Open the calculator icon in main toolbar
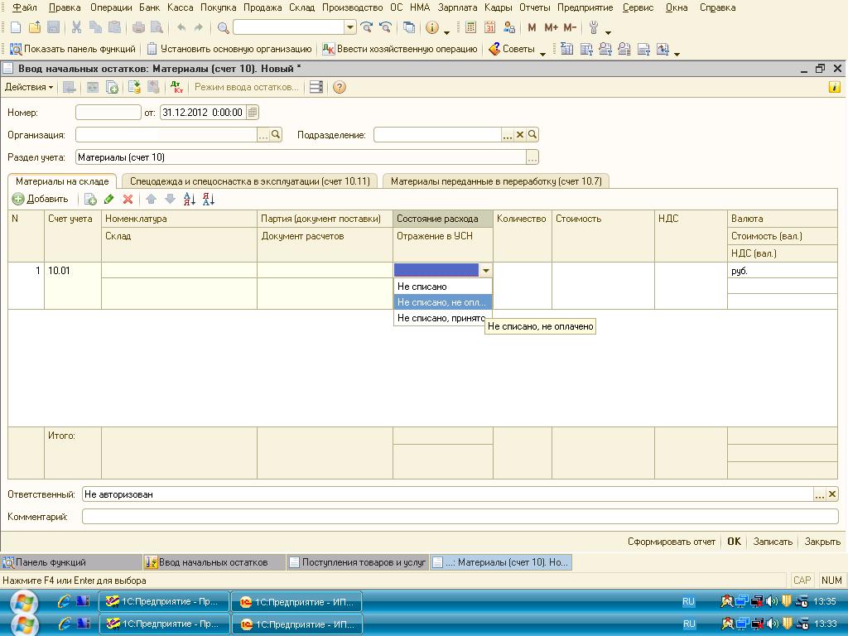 [471, 27]
